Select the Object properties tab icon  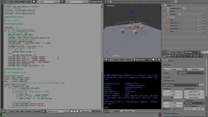click(179, 56)
